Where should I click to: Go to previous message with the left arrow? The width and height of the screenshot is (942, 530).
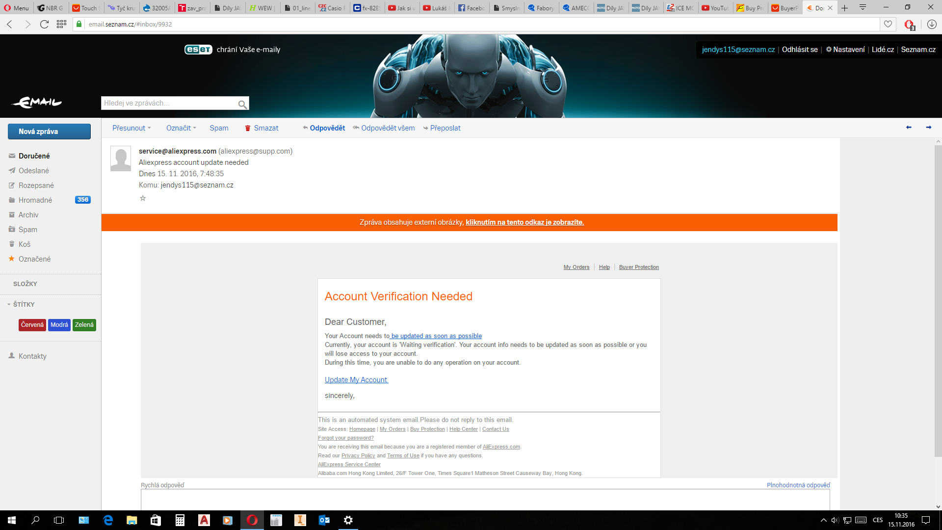click(x=909, y=128)
